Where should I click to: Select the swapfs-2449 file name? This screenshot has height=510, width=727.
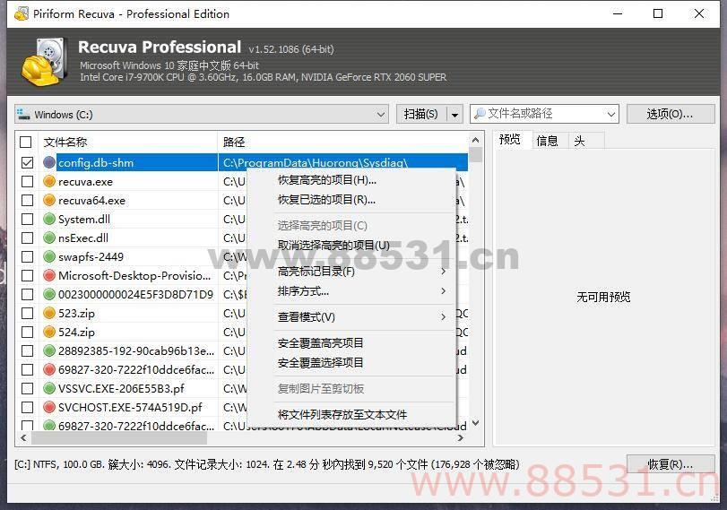pos(91,257)
